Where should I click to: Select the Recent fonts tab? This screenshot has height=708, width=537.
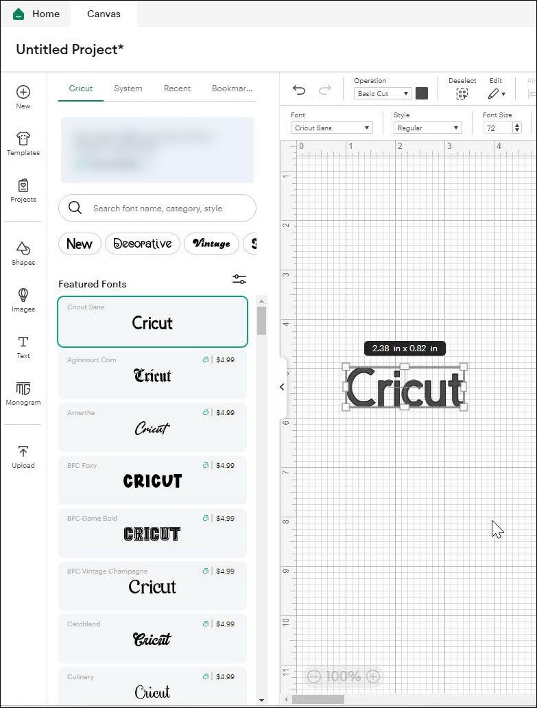[x=177, y=88]
